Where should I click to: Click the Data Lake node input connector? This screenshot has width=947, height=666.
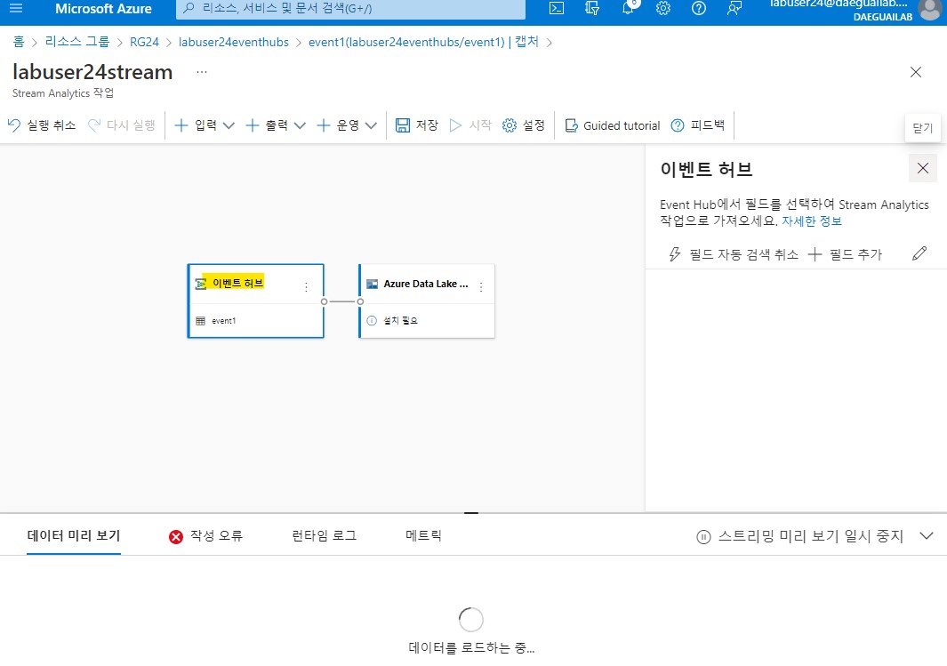point(360,301)
